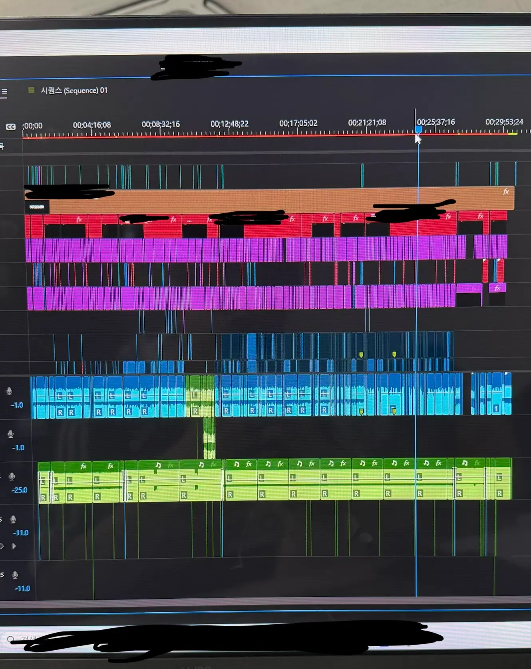Screen dimensions: 531x669
Task: Click first music note icon on green track
Action: pos(158,465)
